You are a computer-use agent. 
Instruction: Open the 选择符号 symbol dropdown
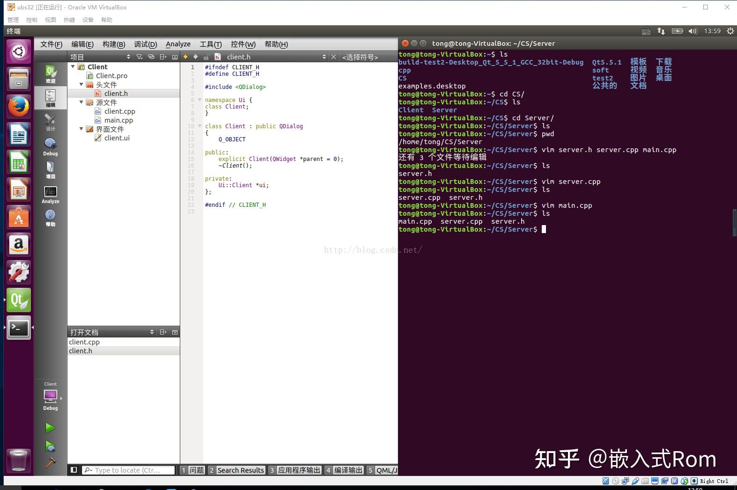click(360, 57)
